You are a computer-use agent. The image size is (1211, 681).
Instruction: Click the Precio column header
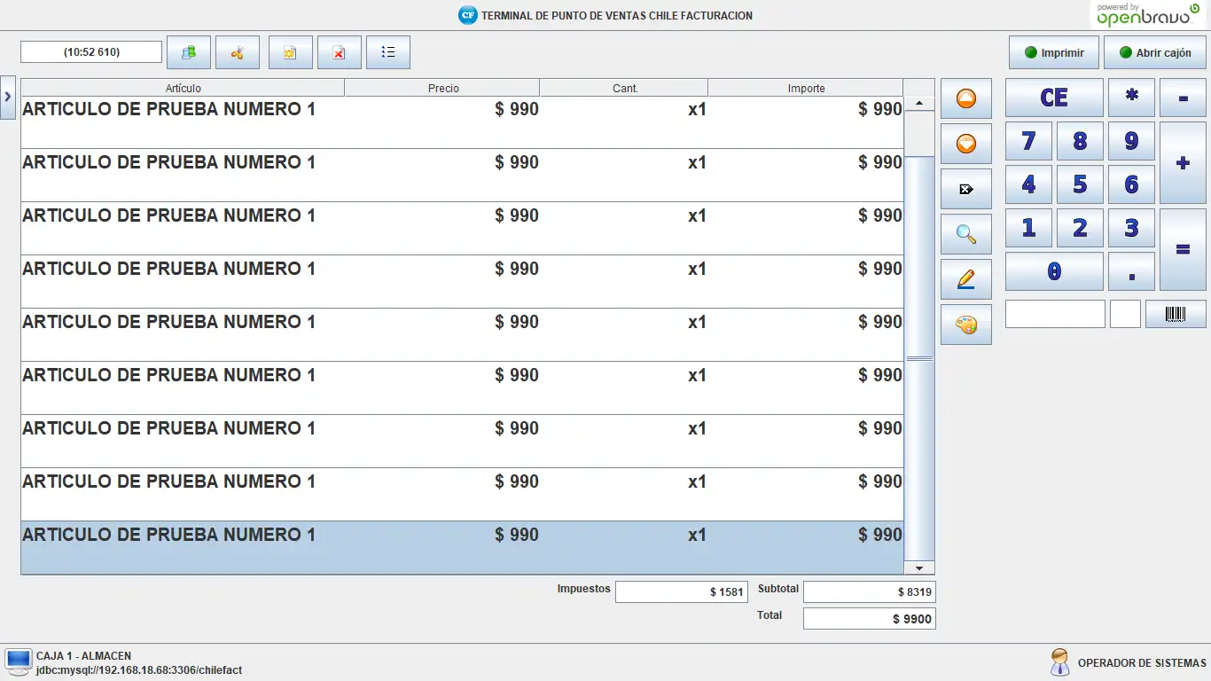(442, 88)
